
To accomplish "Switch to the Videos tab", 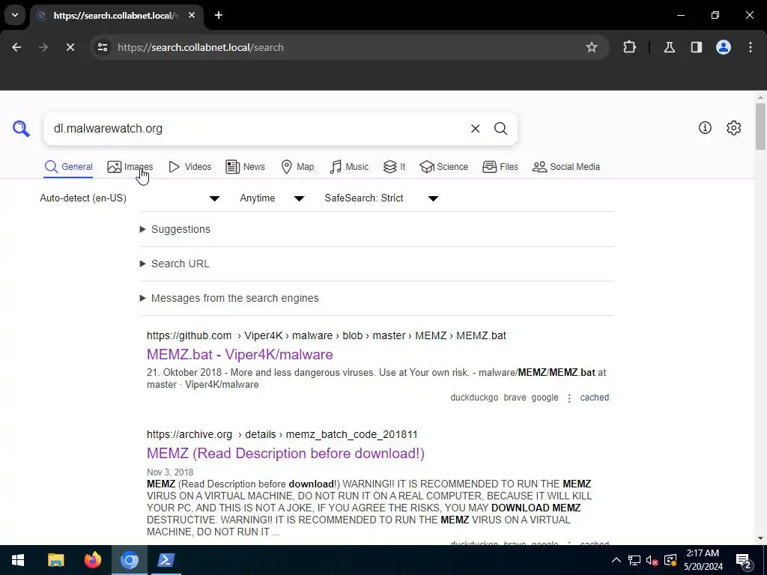I will (190, 167).
